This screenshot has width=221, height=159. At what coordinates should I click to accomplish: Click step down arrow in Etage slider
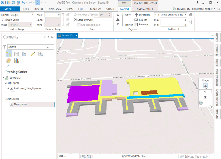(205, 97)
